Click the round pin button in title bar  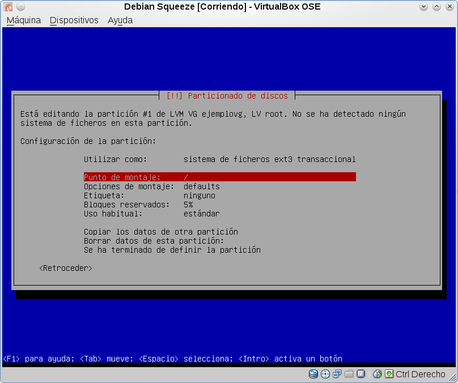20,6
